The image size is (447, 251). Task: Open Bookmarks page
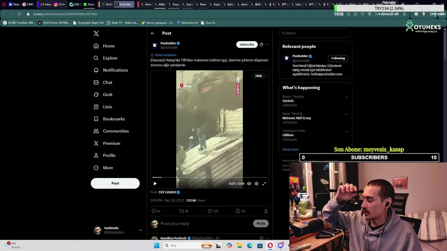pyautogui.click(x=109, y=119)
